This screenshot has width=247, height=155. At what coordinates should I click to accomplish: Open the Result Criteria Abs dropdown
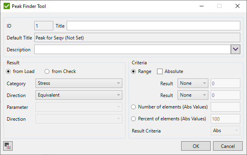click(x=225, y=131)
